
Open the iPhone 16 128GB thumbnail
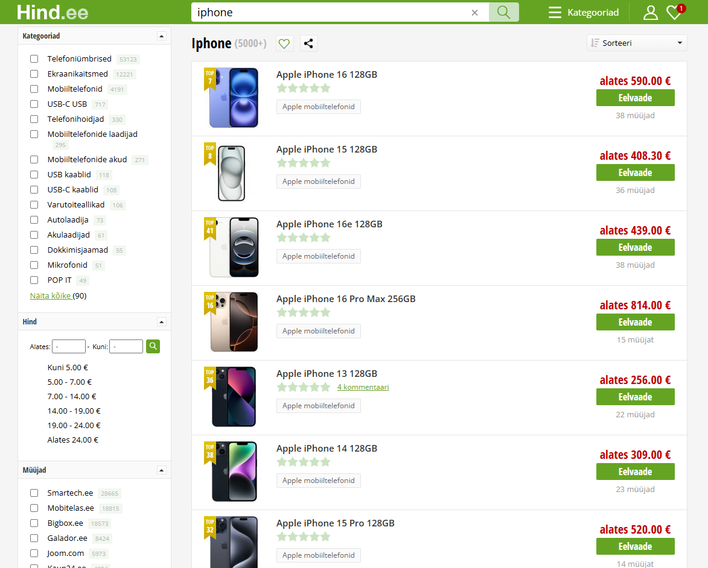tap(234, 98)
